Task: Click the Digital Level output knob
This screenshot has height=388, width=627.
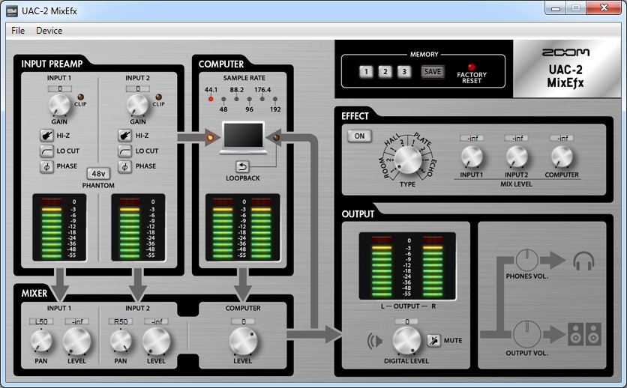Action: coord(406,341)
